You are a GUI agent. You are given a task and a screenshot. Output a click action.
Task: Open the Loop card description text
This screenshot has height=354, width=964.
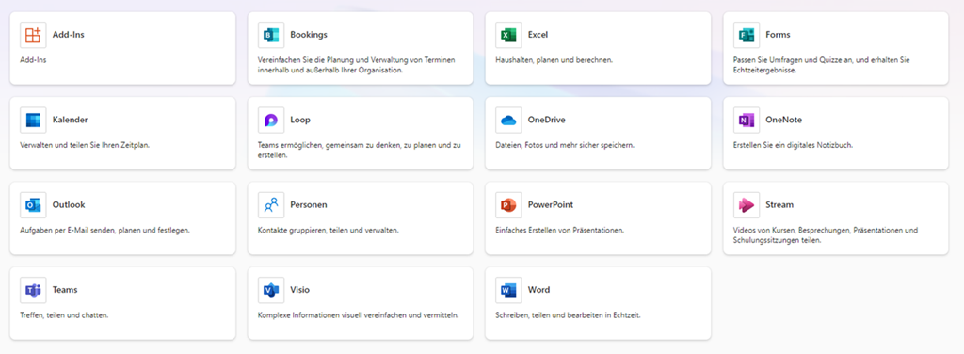pos(360,151)
